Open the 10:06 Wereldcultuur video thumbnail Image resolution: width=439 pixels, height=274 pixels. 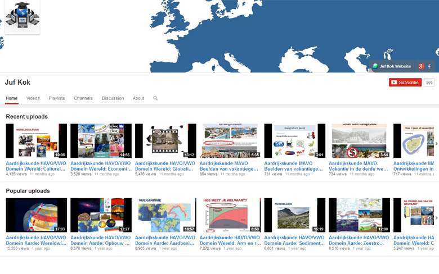pyautogui.click(x=37, y=141)
